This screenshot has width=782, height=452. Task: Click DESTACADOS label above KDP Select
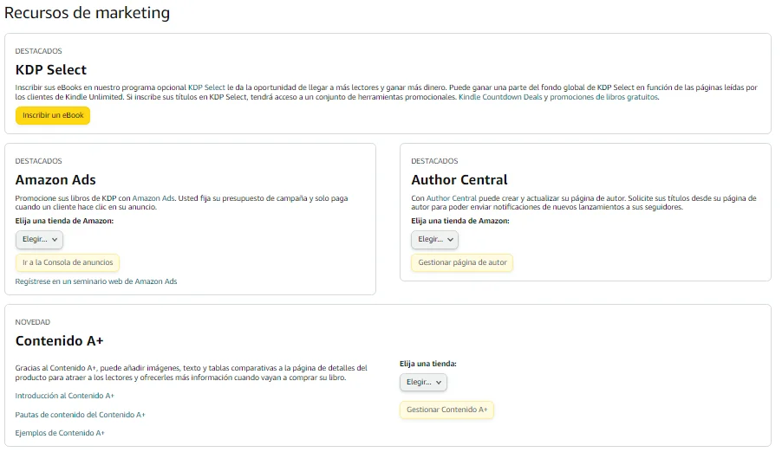[39, 51]
